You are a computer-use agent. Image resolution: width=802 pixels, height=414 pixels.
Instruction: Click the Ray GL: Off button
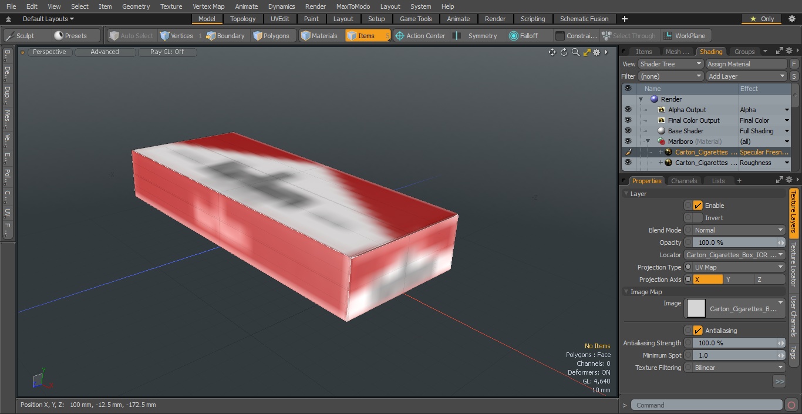[x=167, y=52]
